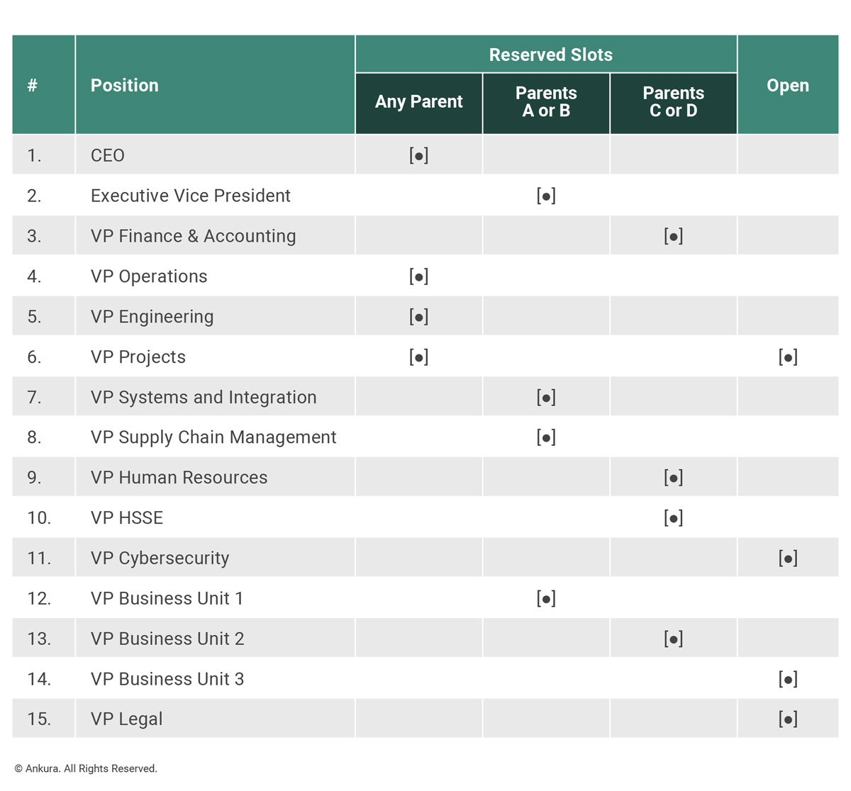Click the C or D marker for VP Human Resources
This screenshot has height=791, width=851.
click(674, 478)
